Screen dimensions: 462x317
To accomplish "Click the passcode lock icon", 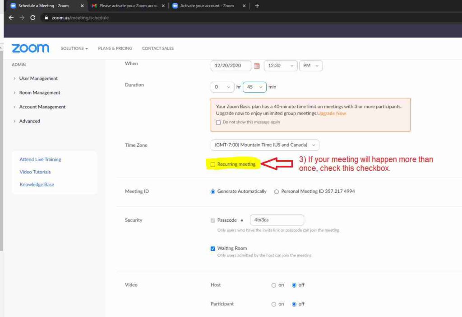I will tap(242, 220).
